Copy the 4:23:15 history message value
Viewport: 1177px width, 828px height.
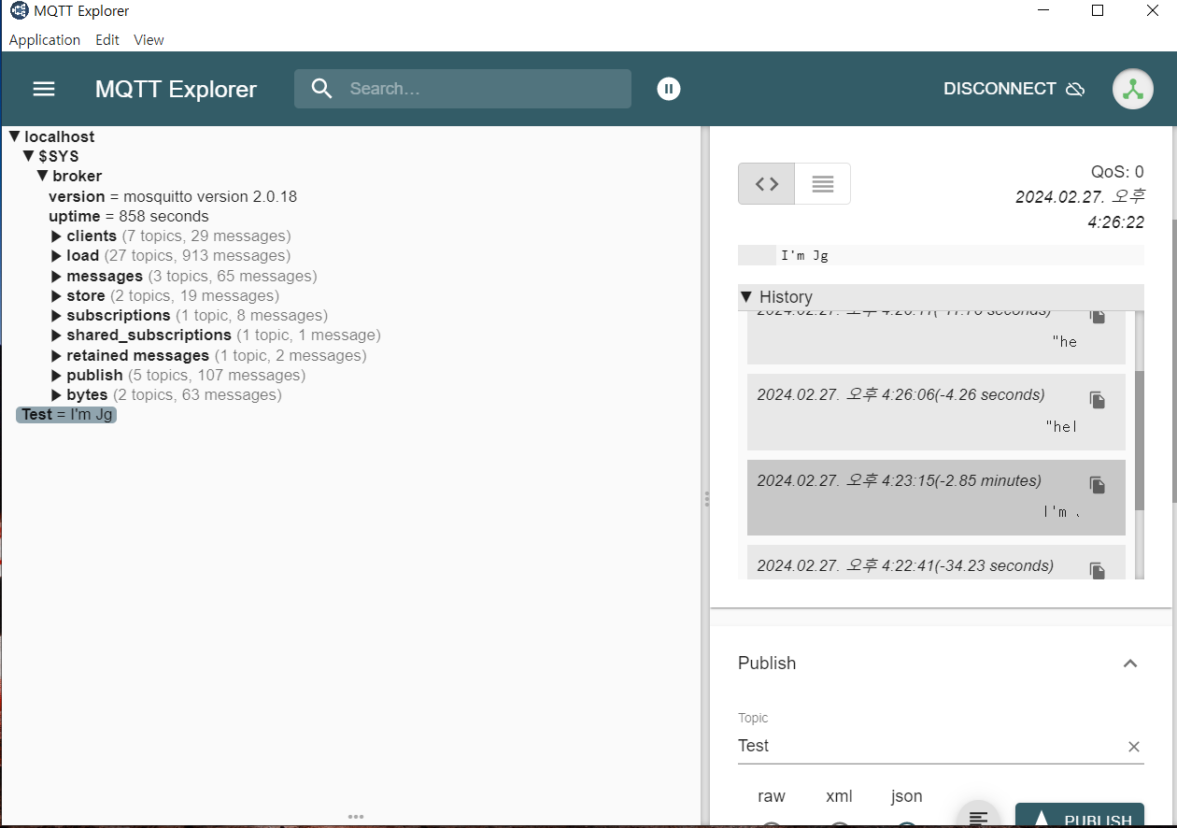click(1098, 485)
